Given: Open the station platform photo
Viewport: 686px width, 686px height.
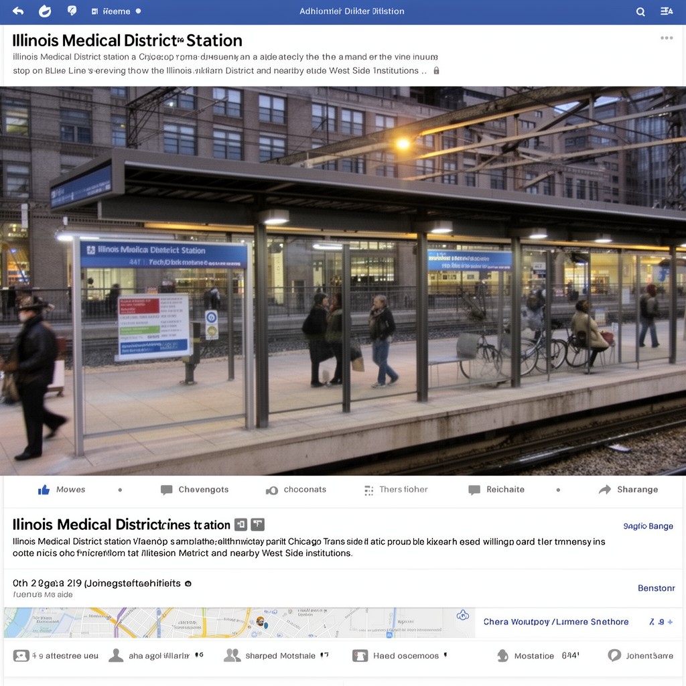Looking at the screenshot, I should (x=343, y=281).
